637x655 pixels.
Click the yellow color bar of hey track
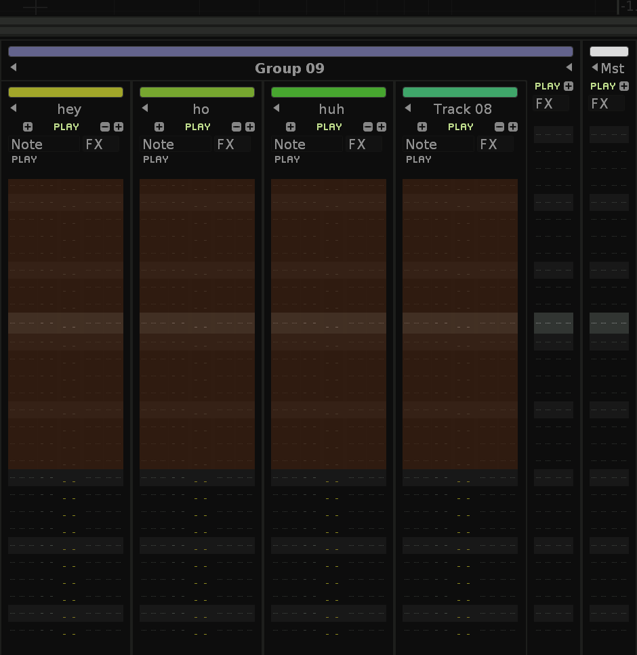click(x=66, y=92)
